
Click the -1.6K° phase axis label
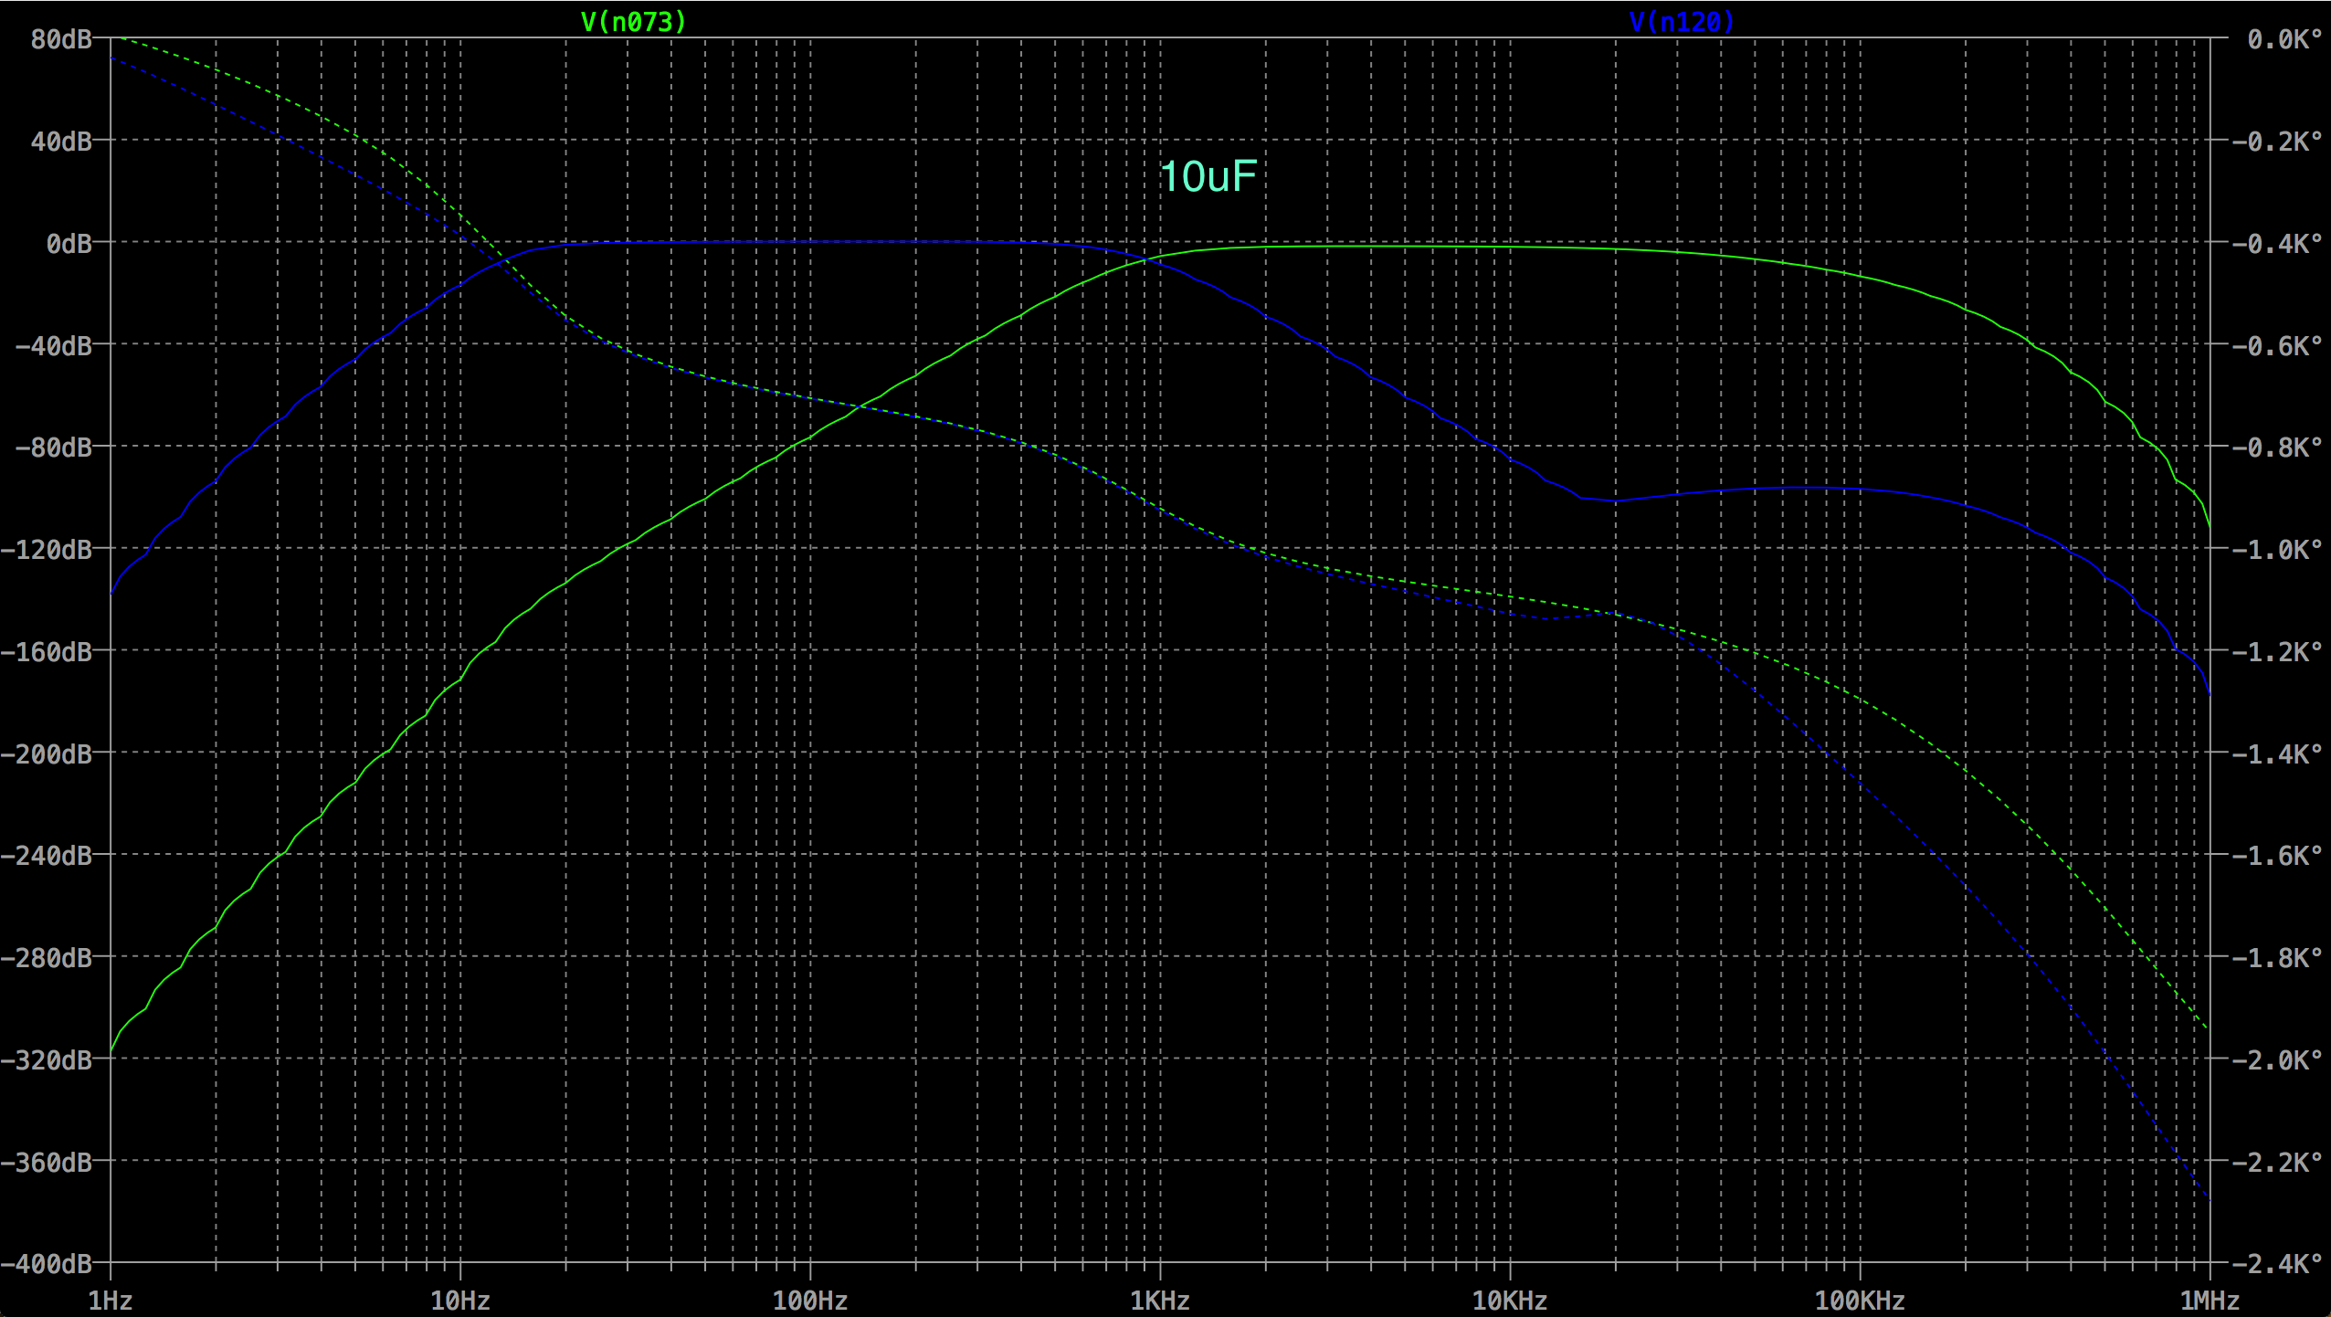point(2277,856)
